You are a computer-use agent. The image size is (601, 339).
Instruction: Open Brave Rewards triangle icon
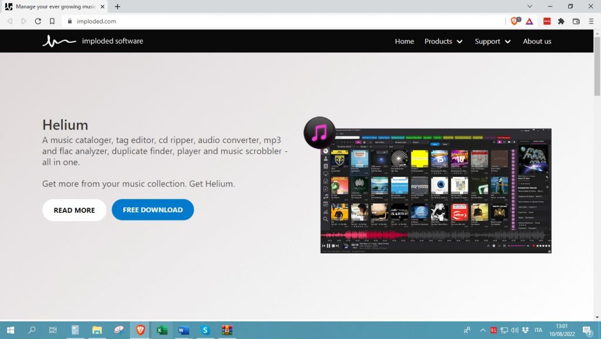(529, 21)
